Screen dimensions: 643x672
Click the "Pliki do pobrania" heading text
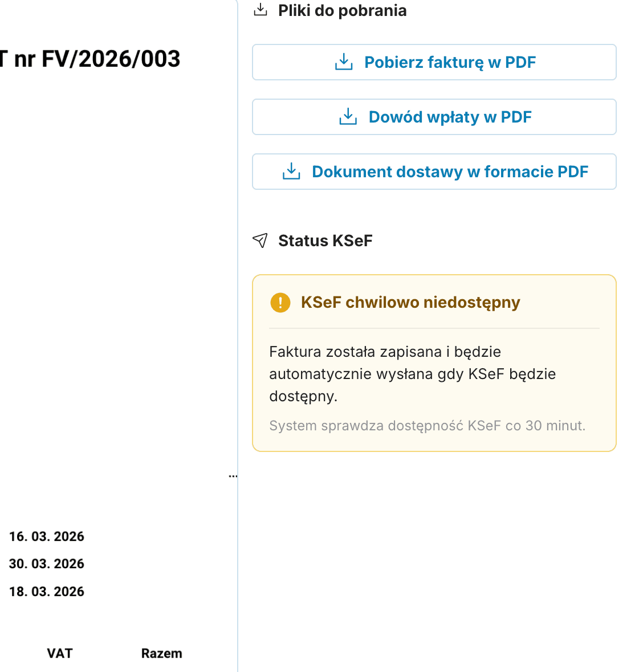tap(342, 10)
